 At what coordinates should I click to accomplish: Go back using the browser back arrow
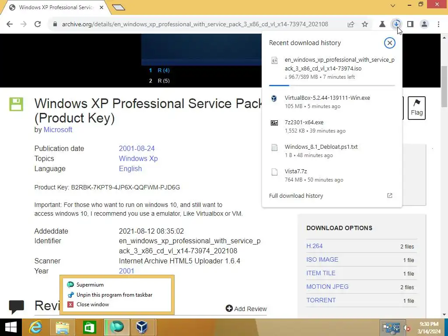coord(10,24)
